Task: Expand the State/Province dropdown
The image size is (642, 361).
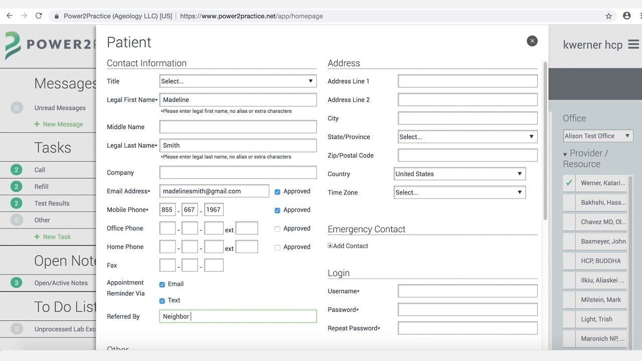Action: [467, 137]
